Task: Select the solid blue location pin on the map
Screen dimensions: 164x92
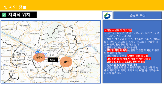Action: click(37, 52)
